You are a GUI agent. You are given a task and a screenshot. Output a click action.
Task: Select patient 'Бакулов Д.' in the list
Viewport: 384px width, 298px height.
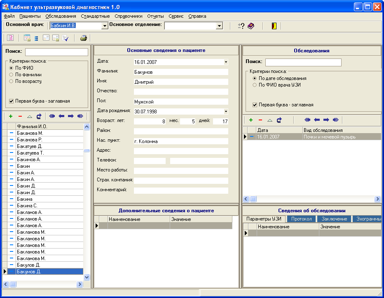tap(28, 265)
